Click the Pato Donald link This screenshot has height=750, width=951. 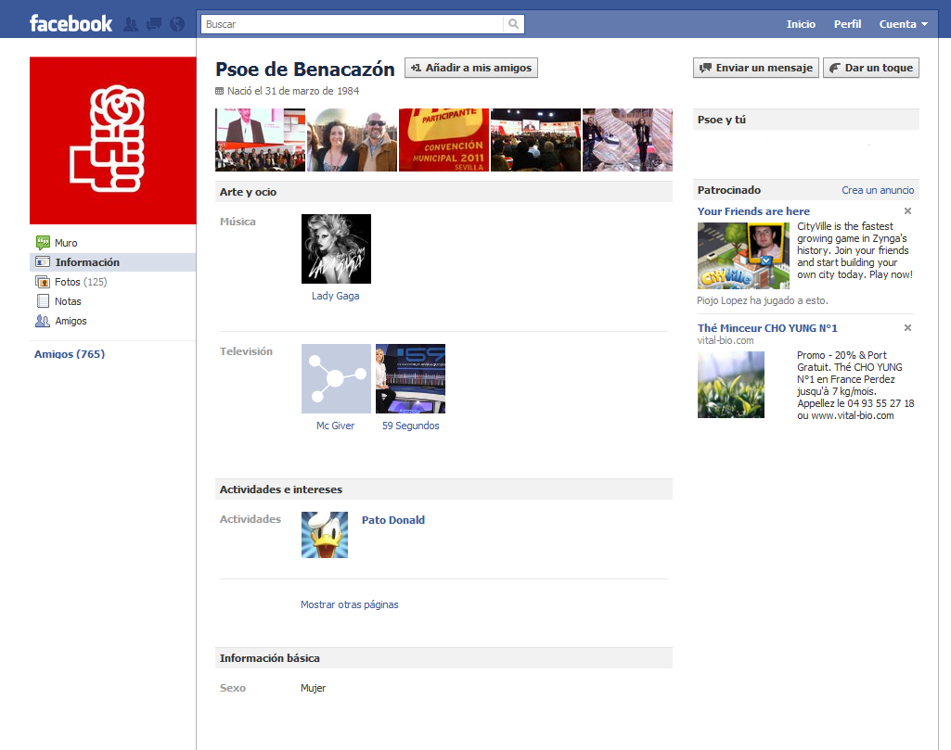[x=393, y=520]
